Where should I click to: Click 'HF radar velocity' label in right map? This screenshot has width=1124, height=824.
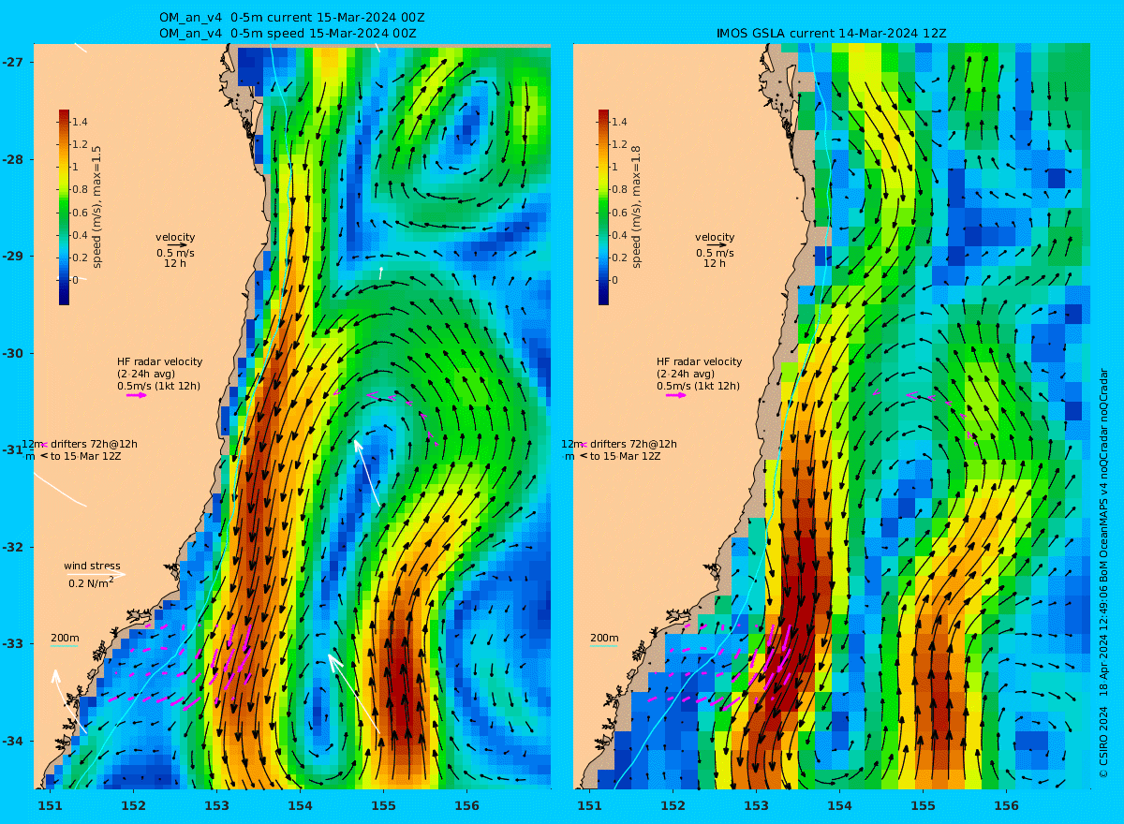(699, 361)
